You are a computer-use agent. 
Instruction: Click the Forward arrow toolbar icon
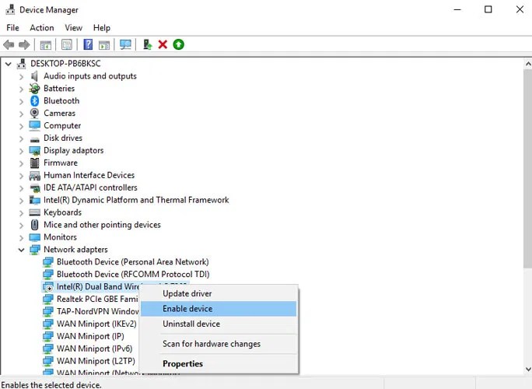(24, 44)
